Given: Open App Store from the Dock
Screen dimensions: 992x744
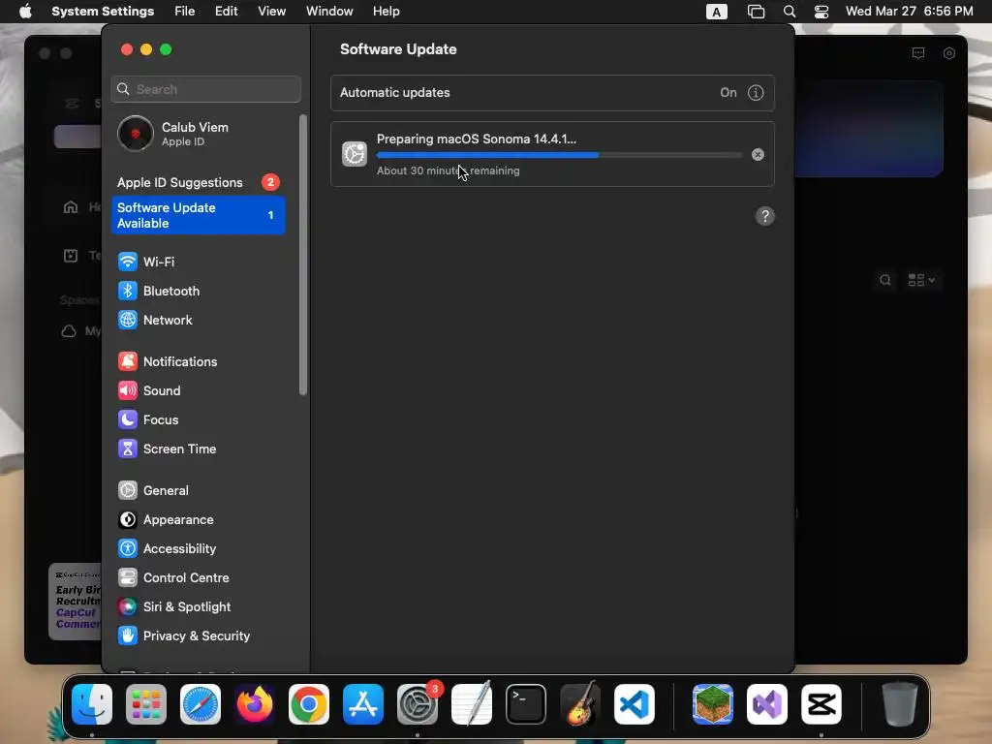Looking at the screenshot, I should (x=363, y=704).
